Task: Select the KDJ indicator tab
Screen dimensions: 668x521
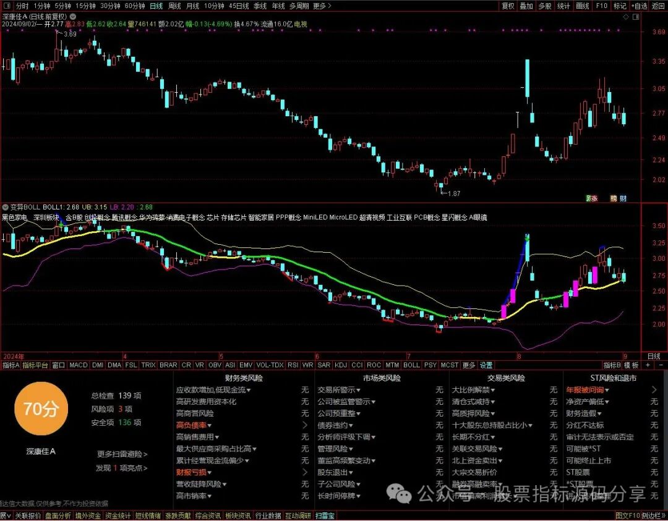Action: (341, 365)
